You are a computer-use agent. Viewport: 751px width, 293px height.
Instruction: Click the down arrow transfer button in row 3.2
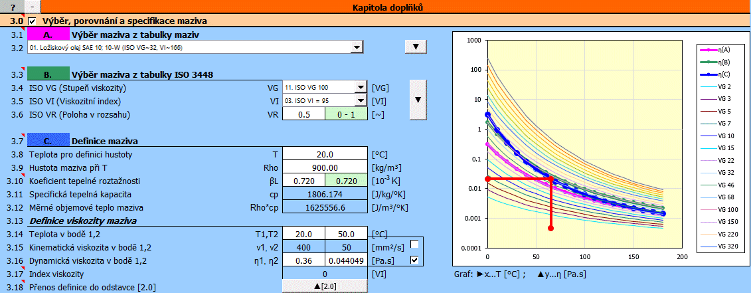click(x=415, y=47)
